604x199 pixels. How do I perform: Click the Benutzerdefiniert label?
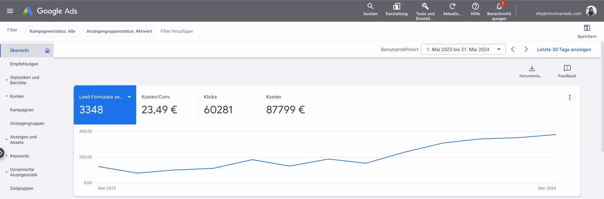coord(399,49)
